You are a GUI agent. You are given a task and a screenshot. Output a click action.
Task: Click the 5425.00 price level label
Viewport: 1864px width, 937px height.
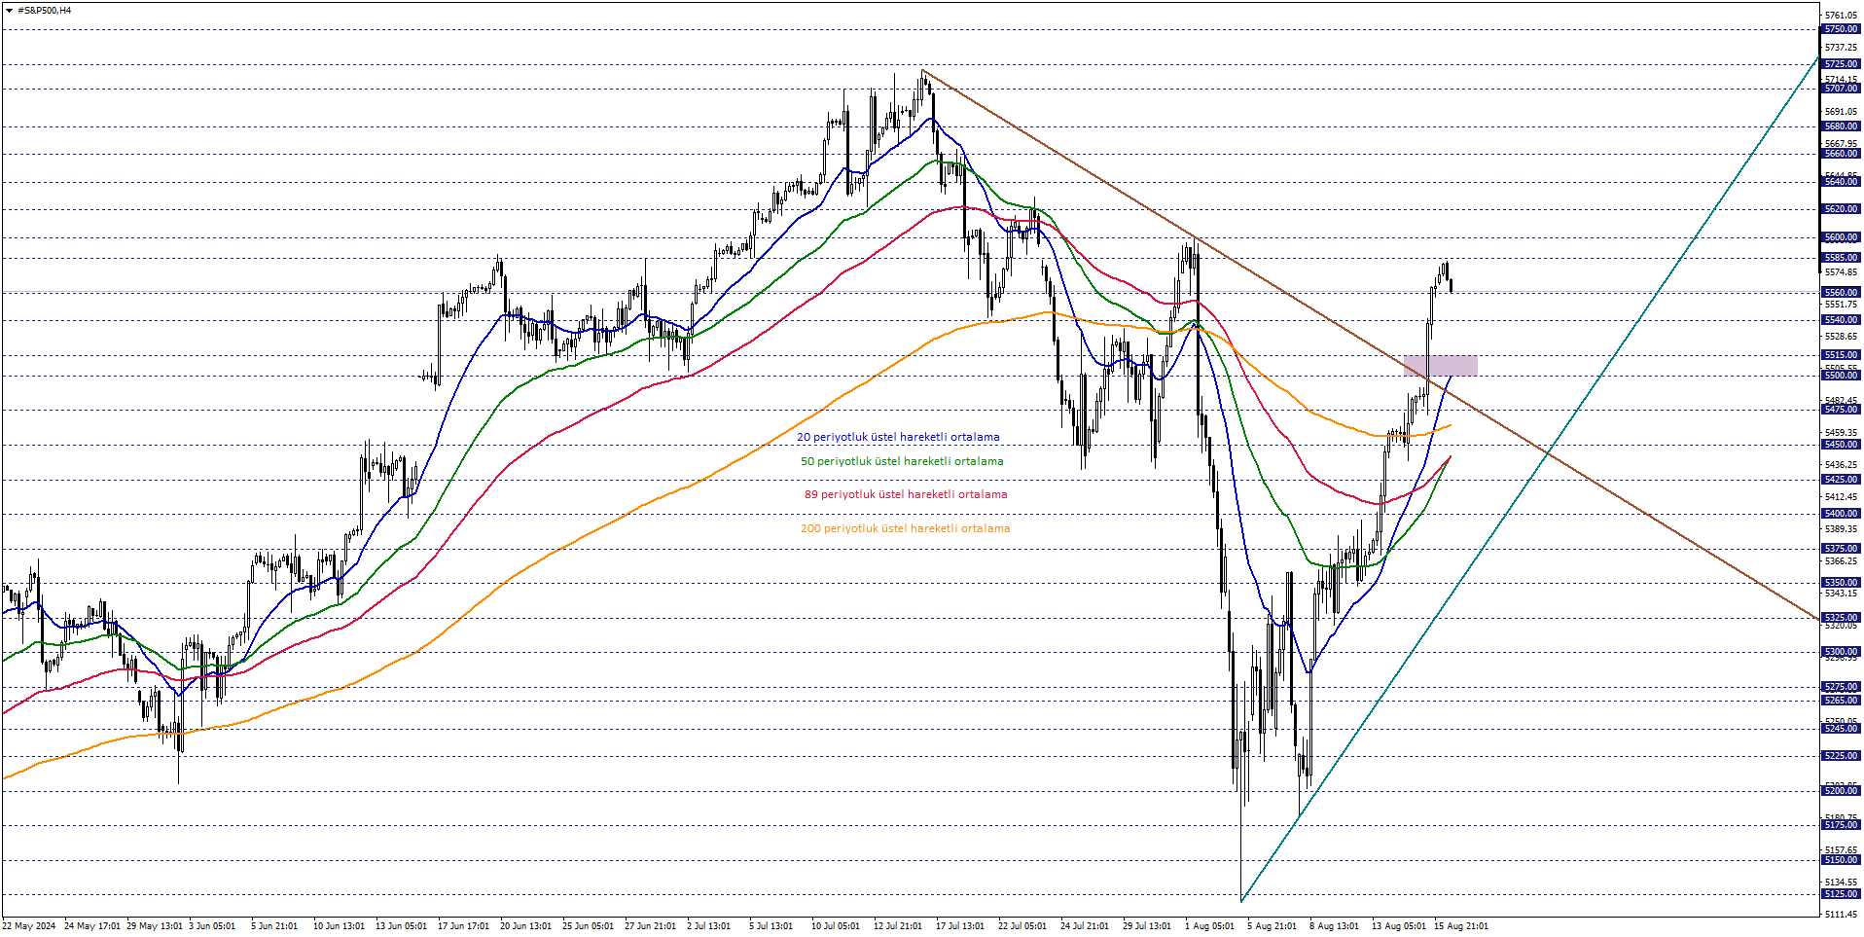[x=1841, y=480]
